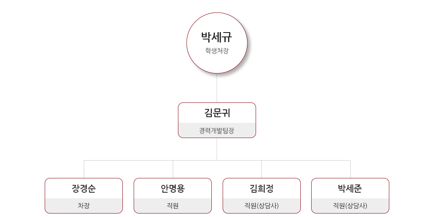The image size is (434, 217).
Task: Open the 김희정 staff card
Action: [x=262, y=196]
